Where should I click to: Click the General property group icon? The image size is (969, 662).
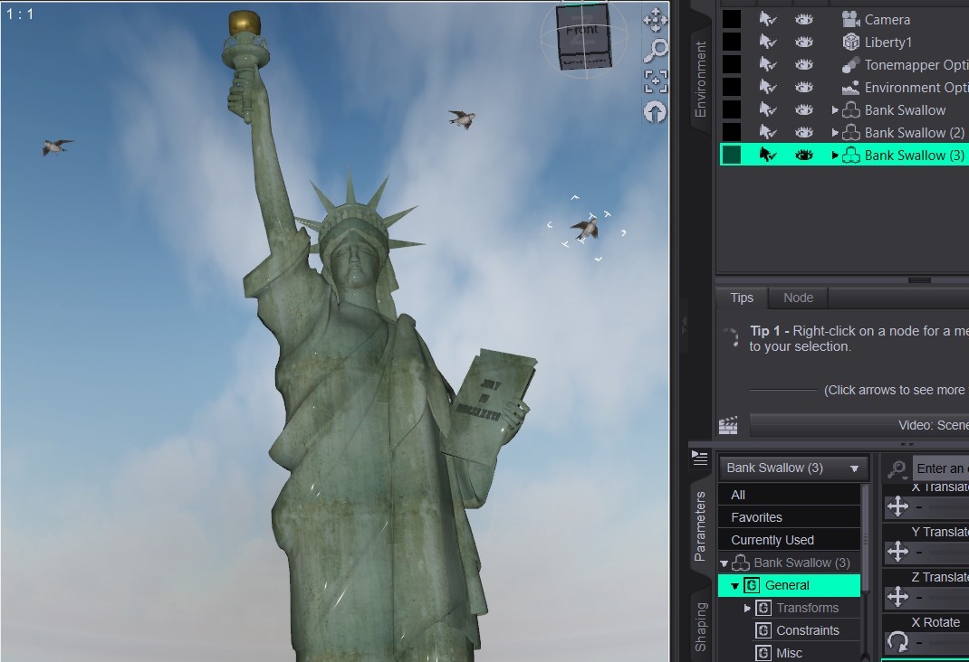point(752,585)
